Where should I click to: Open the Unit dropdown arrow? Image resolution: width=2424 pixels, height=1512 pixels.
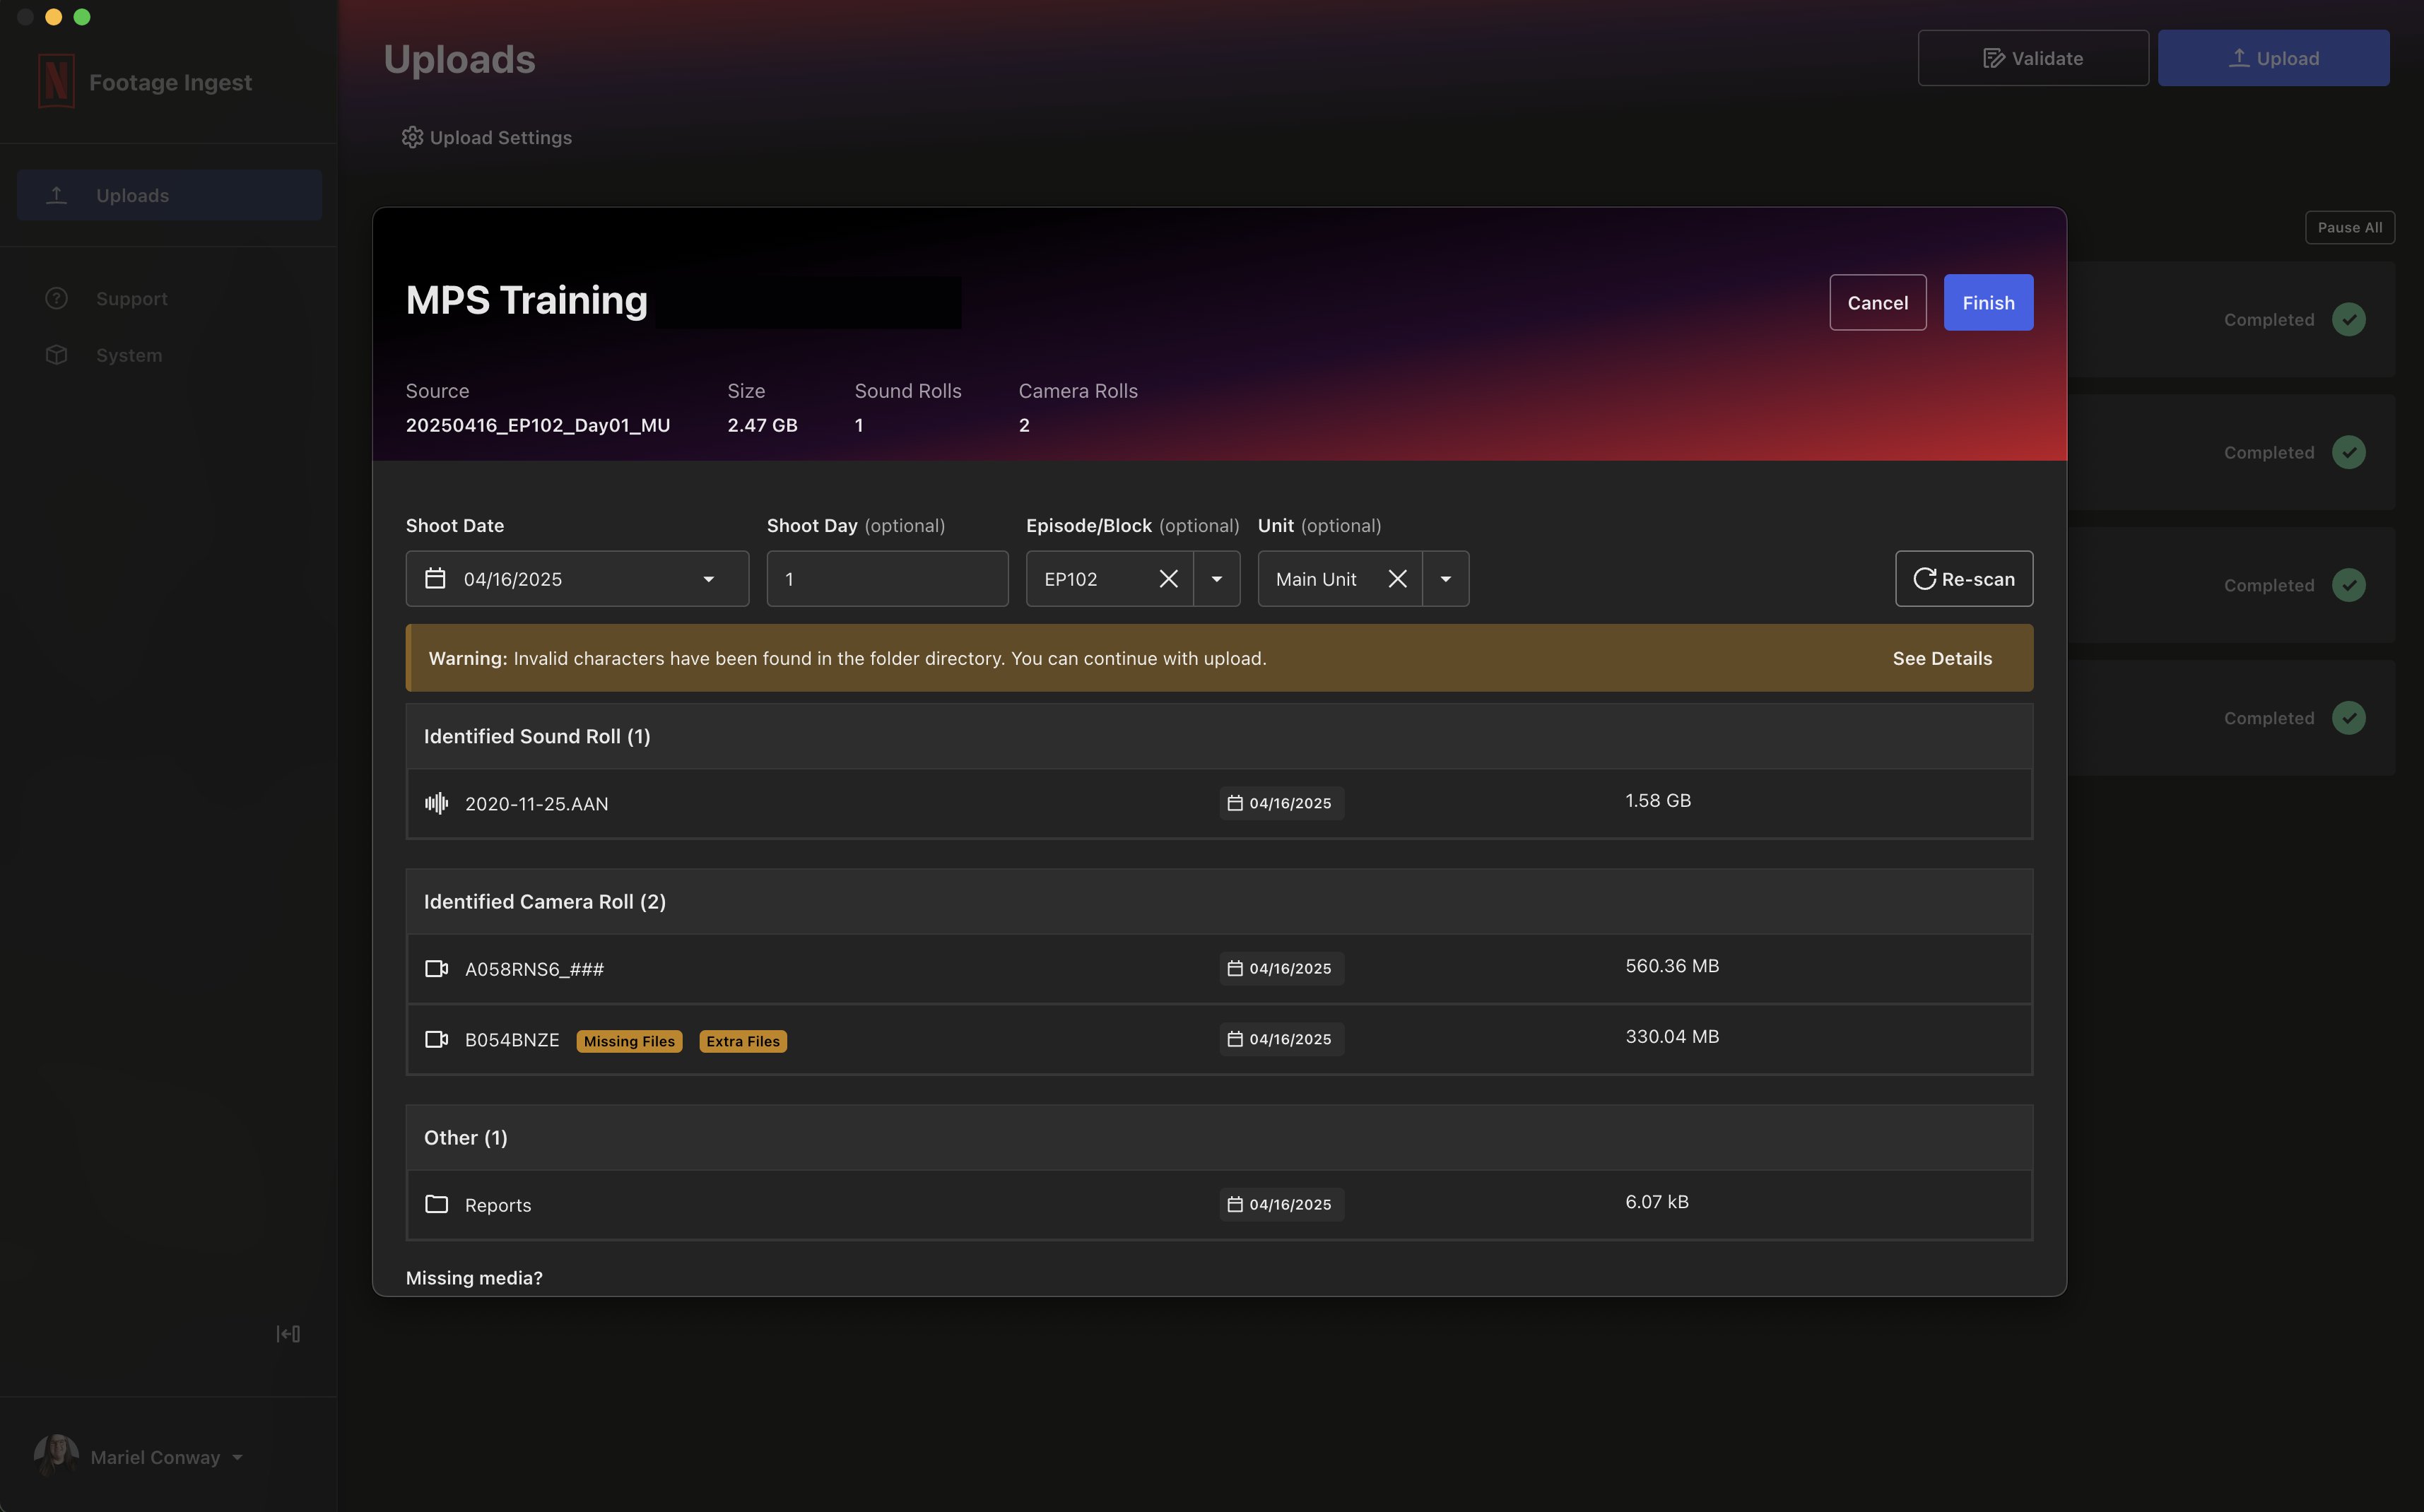1446,579
